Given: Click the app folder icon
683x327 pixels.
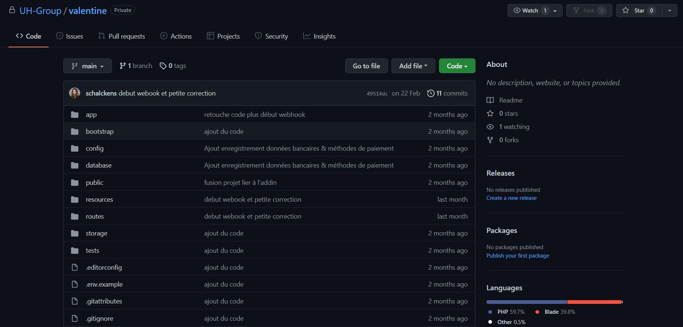Looking at the screenshot, I should coord(75,115).
